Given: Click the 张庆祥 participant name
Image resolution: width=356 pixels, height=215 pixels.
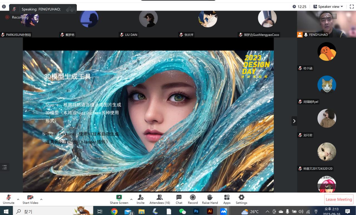Looking at the screenshot, I should (189, 35).
